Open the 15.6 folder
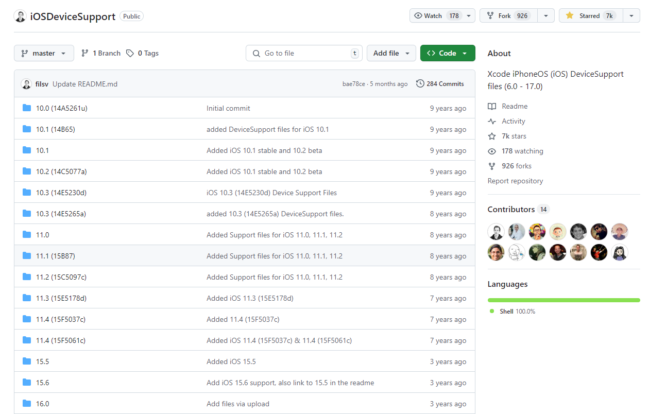 pos(42,383)
